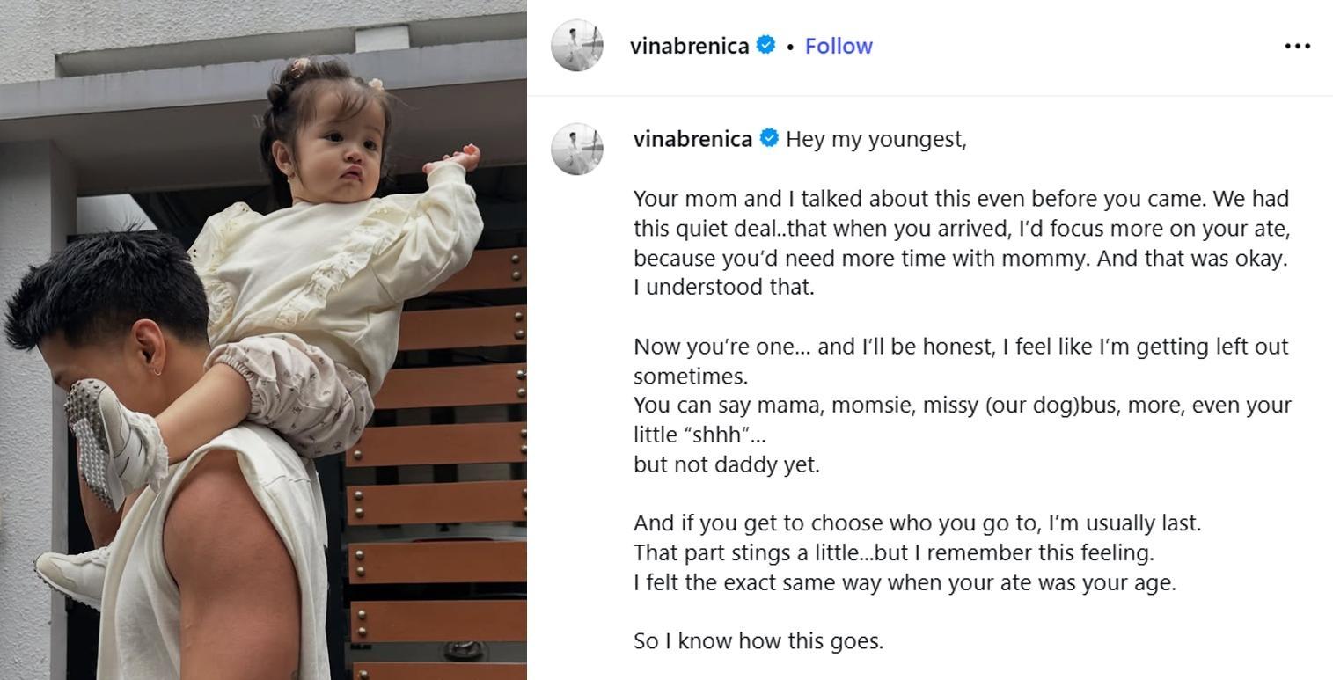This screenshot has height=680, width=1333.
Task: Click the "I understood that." caption line
Action: tap(723, 287)
